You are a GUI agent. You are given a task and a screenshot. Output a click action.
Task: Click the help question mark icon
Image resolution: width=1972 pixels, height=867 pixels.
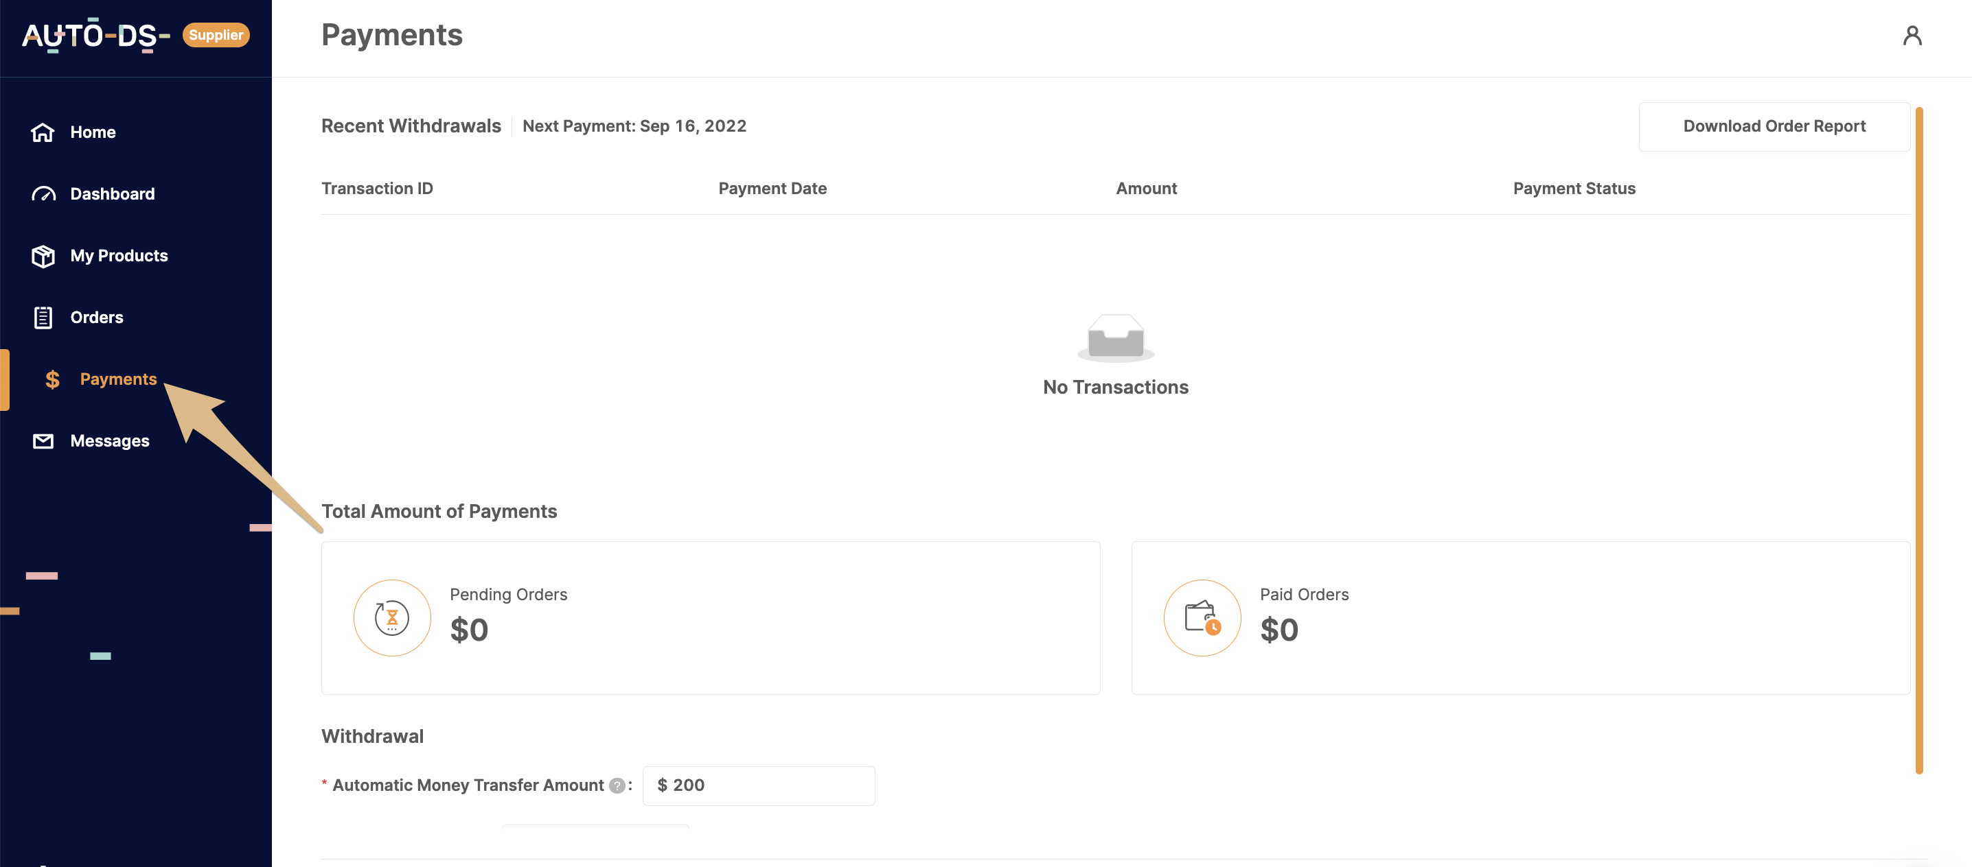[617, 785]
